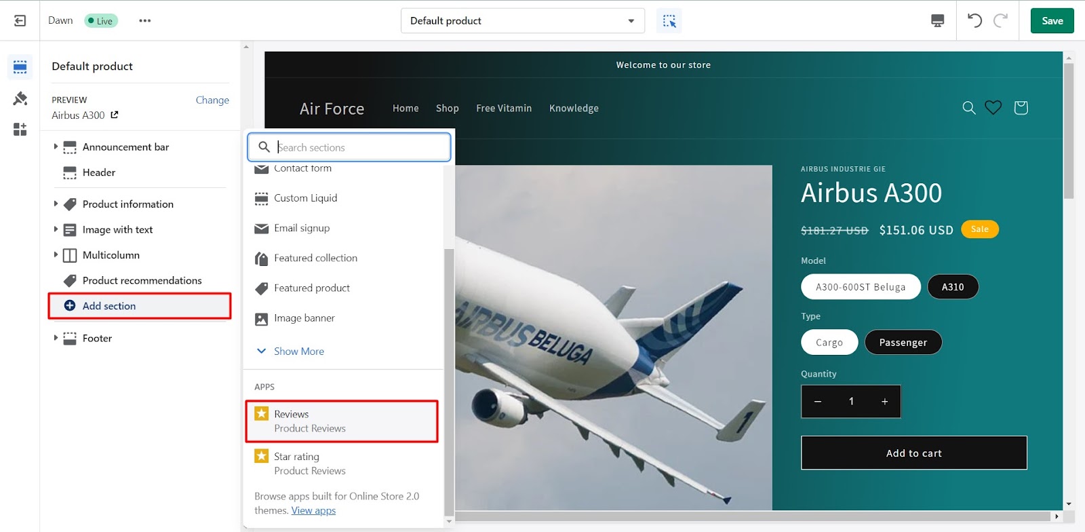Open the three-dot theme actions menu
This screenshot has height=532, width=1085.
click(x=144, y=21)
